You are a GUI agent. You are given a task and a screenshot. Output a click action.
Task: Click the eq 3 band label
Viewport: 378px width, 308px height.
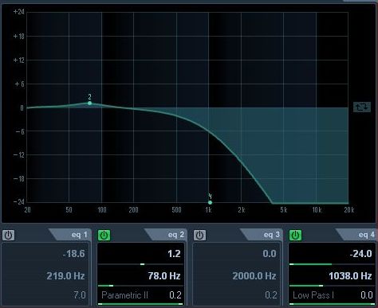[271, 235]
